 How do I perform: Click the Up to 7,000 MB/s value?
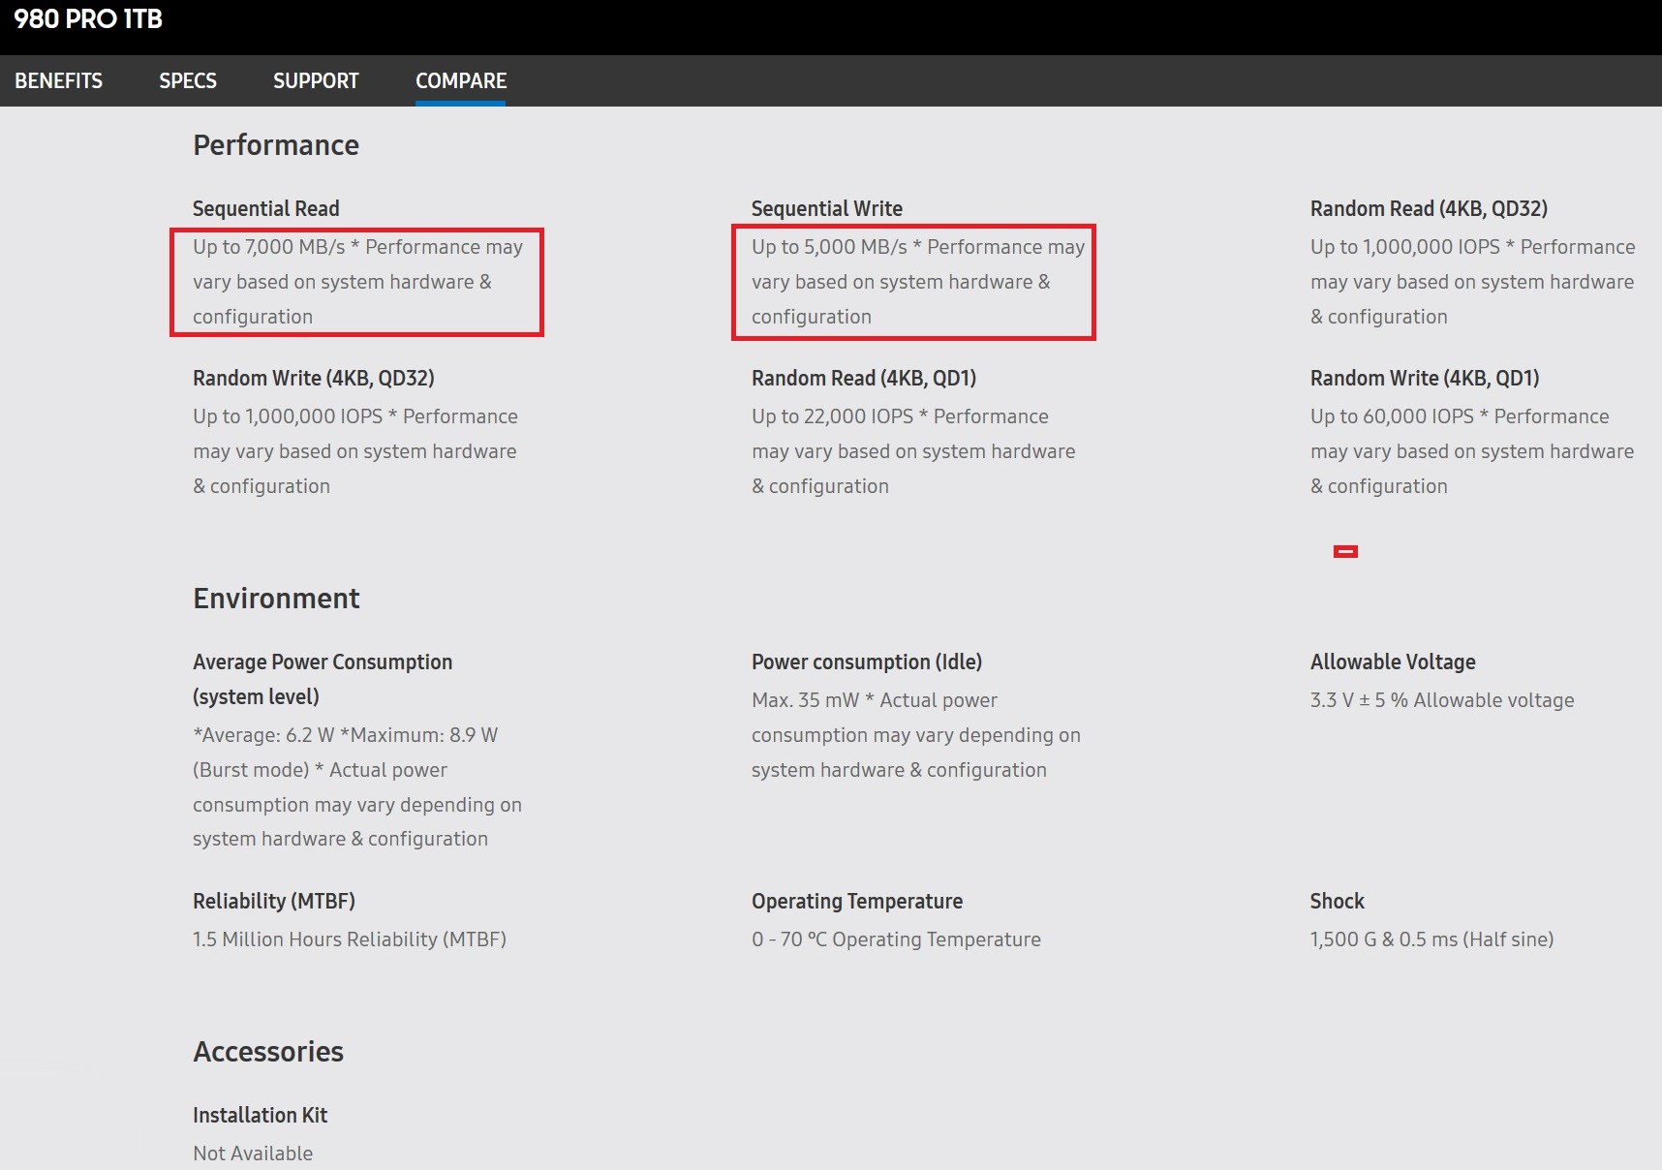[x=357, y=282]
